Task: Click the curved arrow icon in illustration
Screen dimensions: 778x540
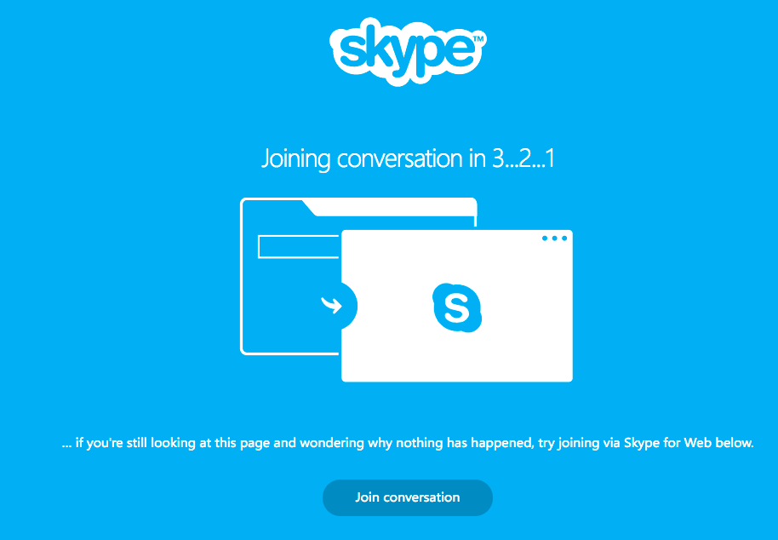Action: coord(331,305)
